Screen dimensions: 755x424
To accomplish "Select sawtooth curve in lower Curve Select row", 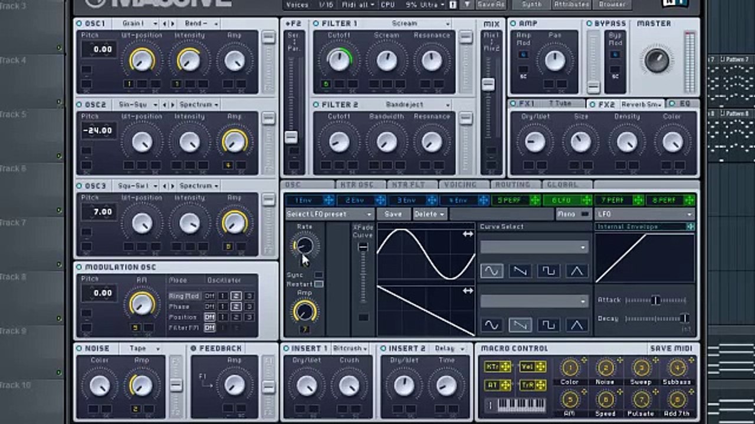I will pos(520,324).
